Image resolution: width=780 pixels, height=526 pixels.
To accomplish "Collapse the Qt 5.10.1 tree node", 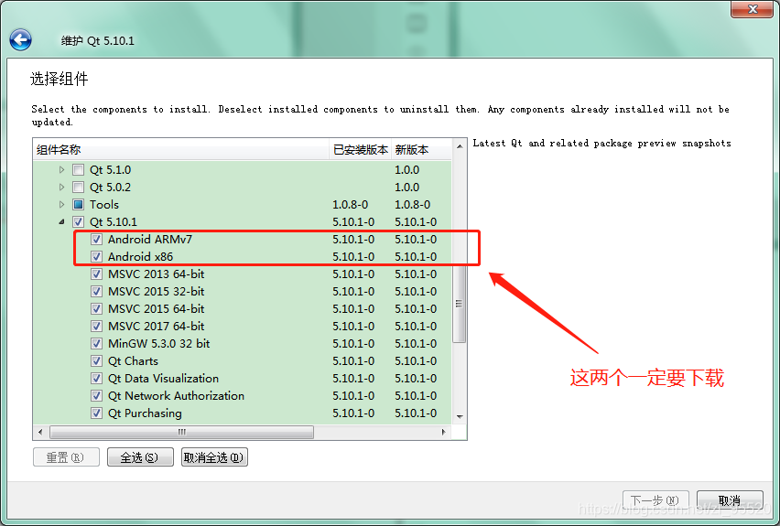I will (61, 222).
